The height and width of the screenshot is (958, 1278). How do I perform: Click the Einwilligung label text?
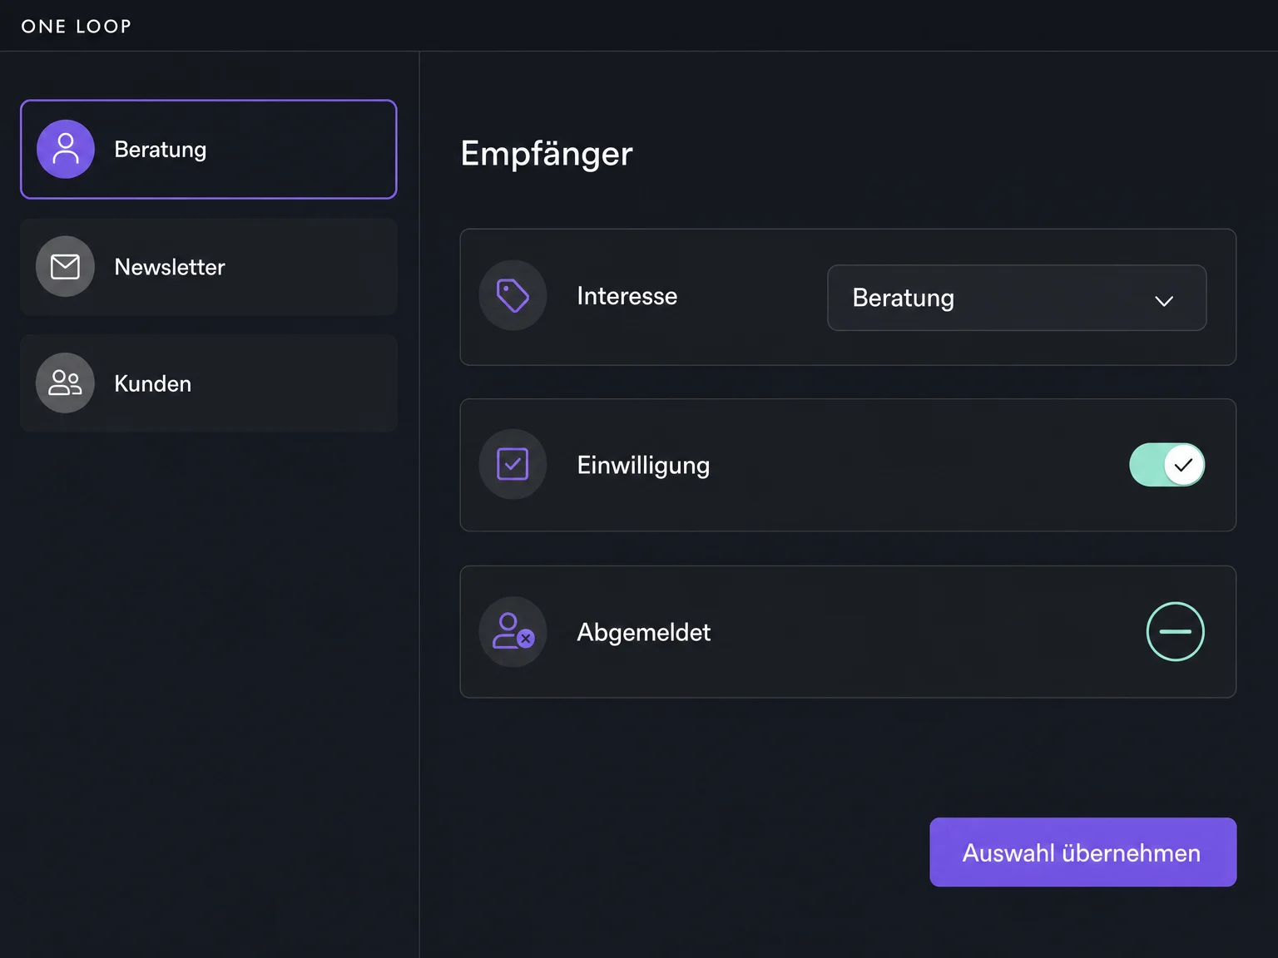coord(643,466)
